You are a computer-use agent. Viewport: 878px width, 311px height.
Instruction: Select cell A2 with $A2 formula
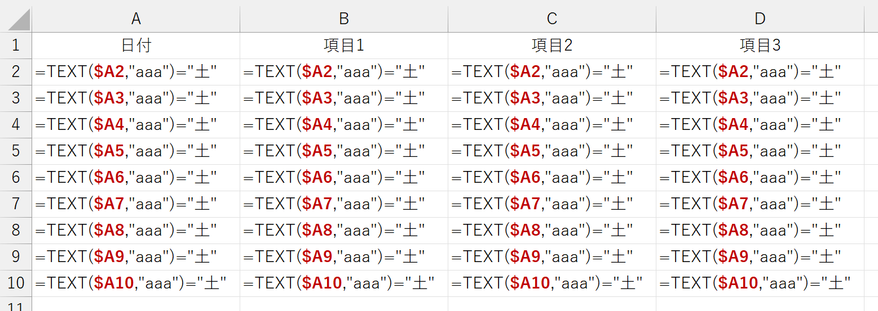[x=136, y=72]
